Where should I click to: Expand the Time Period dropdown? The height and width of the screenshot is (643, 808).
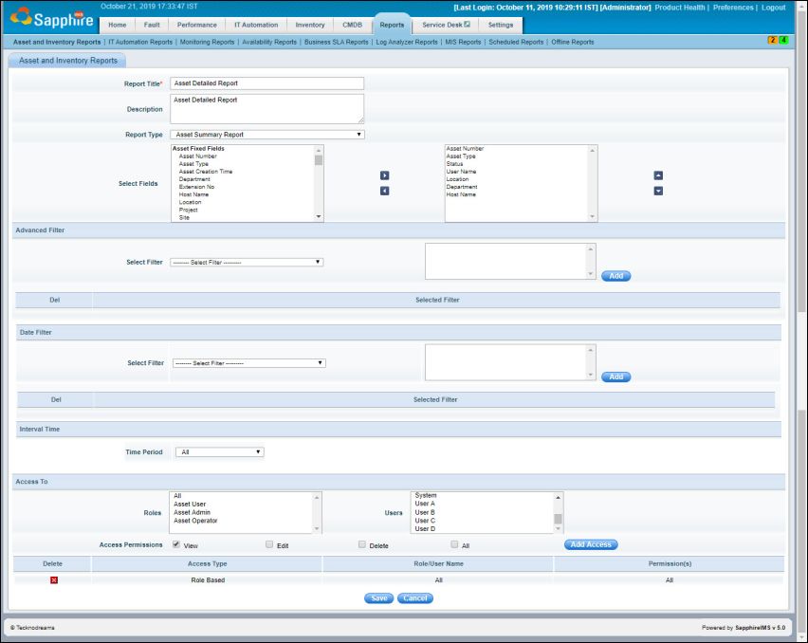(x=219, y=452)
